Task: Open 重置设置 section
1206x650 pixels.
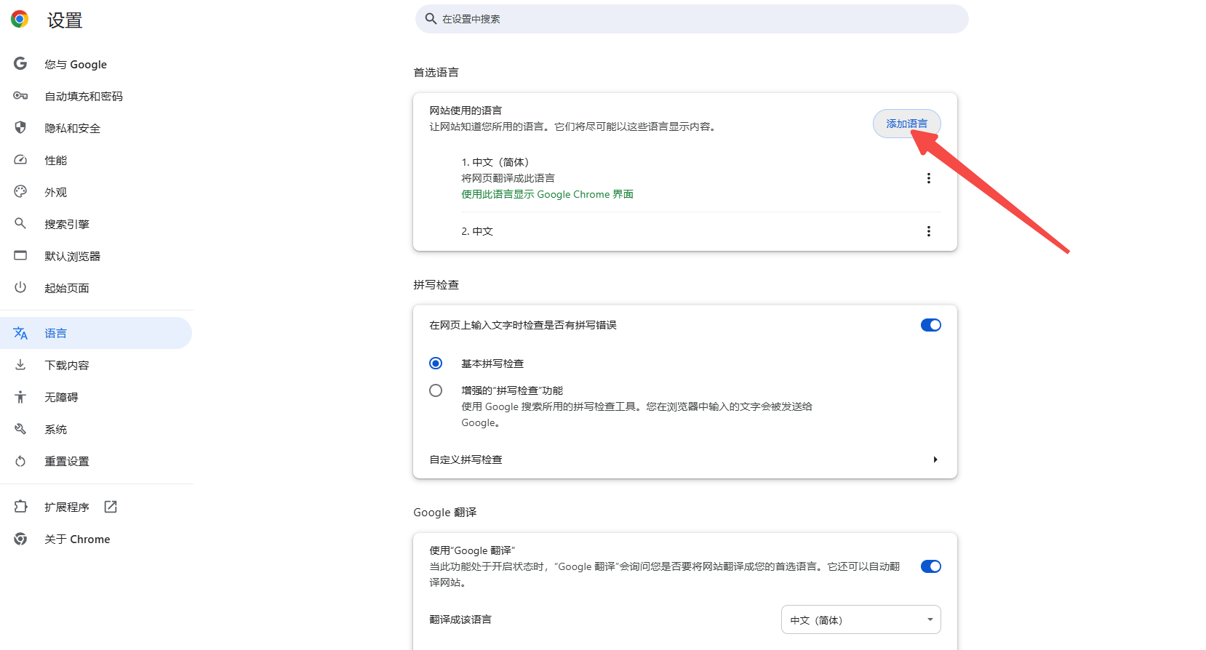Action: tap(66, 461)
